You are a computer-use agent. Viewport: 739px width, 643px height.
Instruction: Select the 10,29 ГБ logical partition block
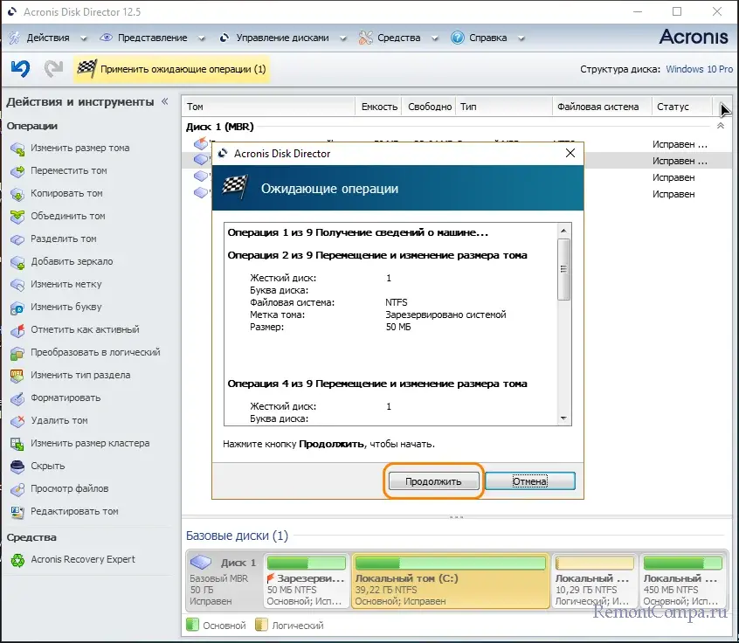point(594,581)
